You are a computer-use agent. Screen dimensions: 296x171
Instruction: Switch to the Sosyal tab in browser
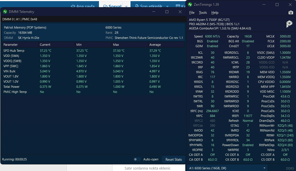(112, 6)
